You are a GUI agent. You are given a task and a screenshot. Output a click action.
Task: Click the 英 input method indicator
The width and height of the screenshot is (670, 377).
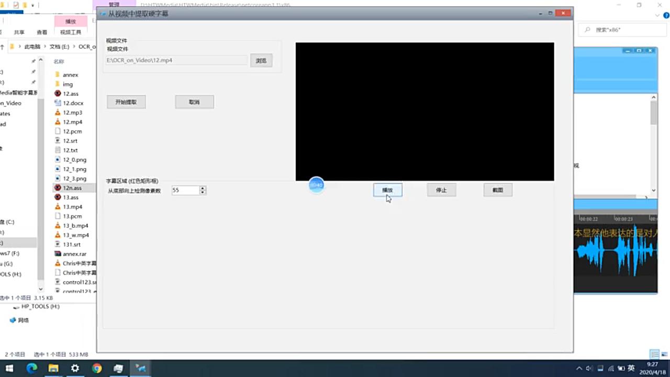[631, 368]
